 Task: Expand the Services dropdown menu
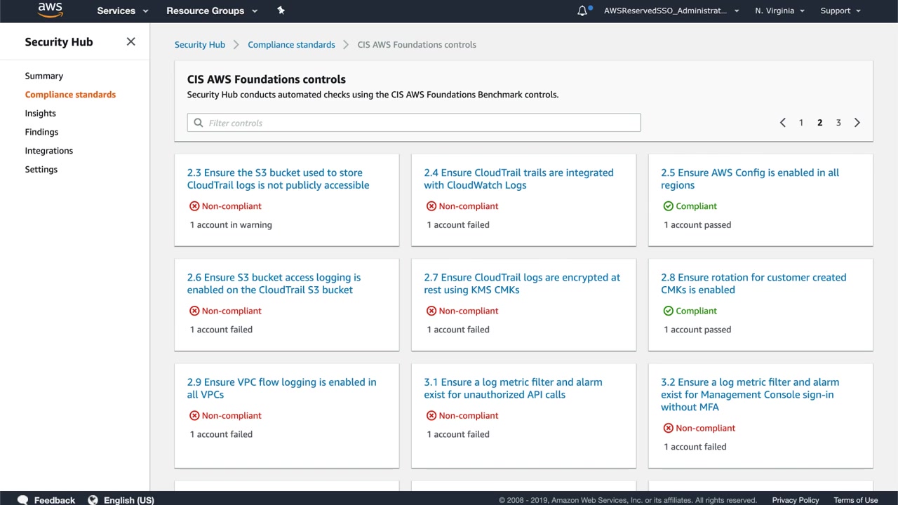point(123,11)
